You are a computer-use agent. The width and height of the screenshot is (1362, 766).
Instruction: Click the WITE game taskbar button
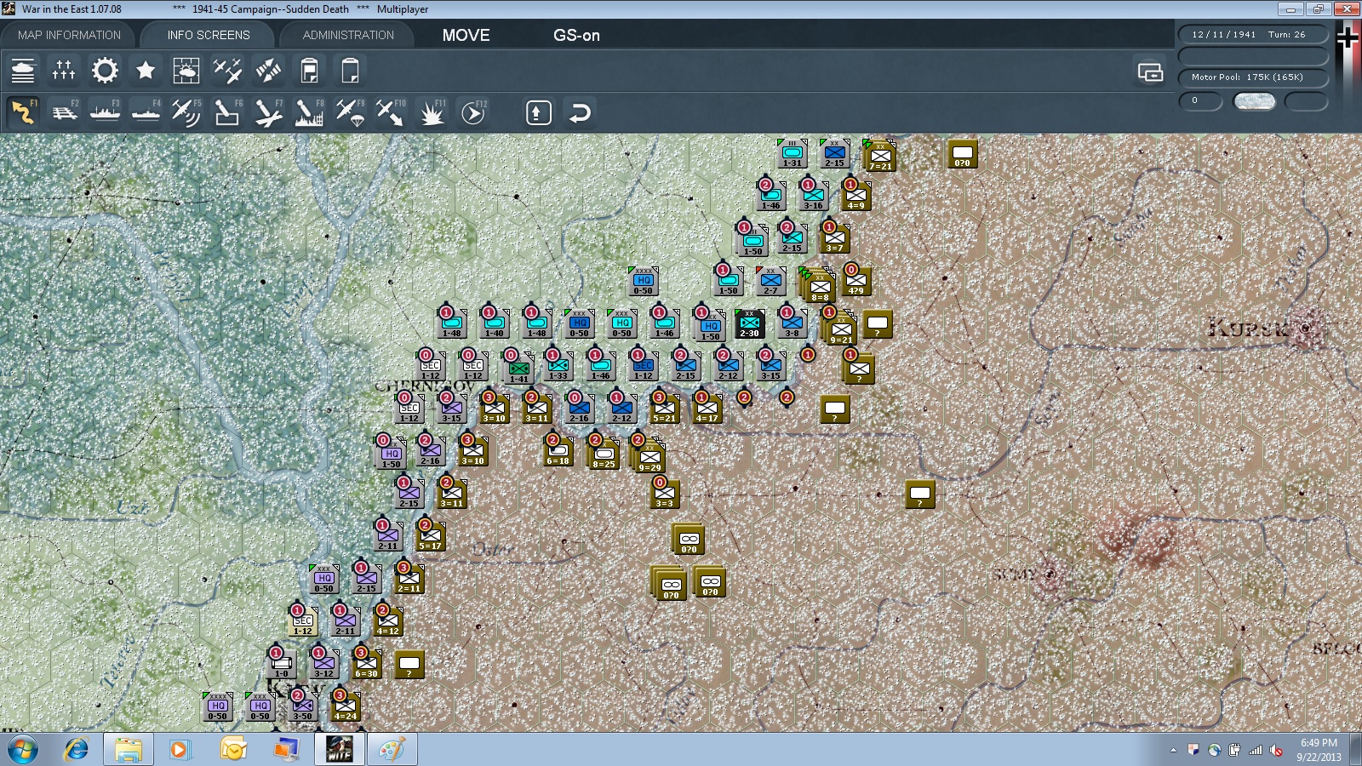[340, 750]
